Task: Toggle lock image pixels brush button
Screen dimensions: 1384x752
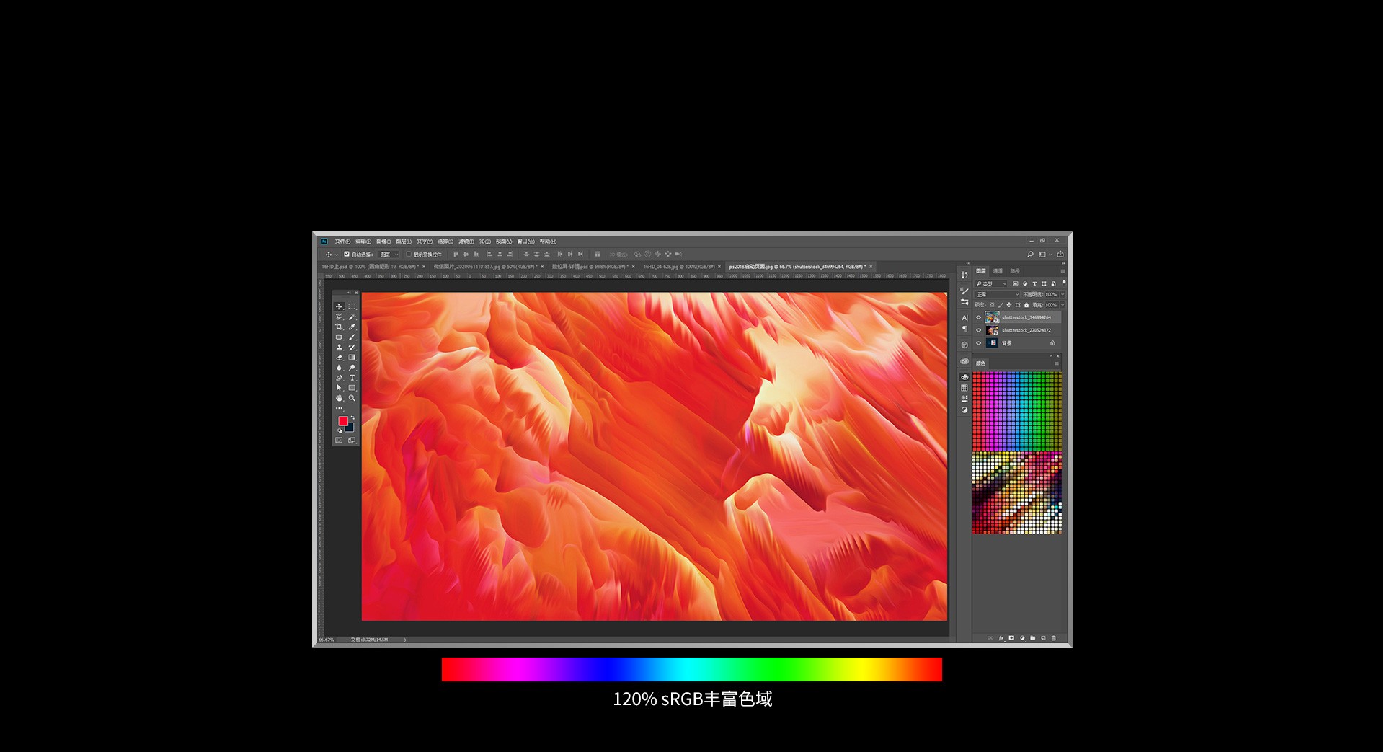Action: click(1001, 305)
